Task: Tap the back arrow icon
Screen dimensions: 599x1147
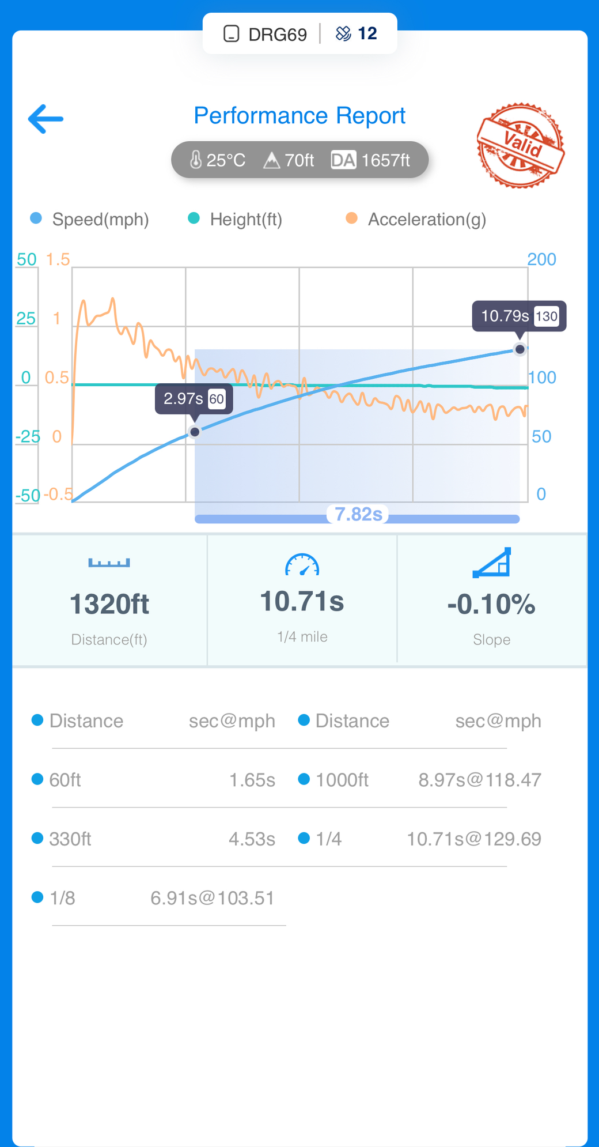Action: [x=46, y=119]
